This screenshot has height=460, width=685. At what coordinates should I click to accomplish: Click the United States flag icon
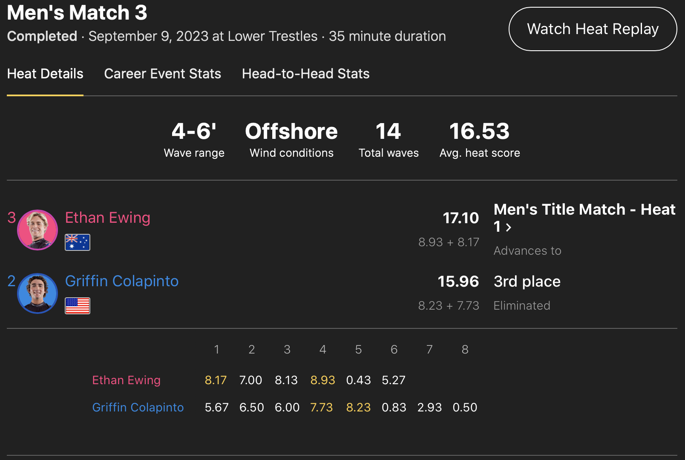pos(78,306)
